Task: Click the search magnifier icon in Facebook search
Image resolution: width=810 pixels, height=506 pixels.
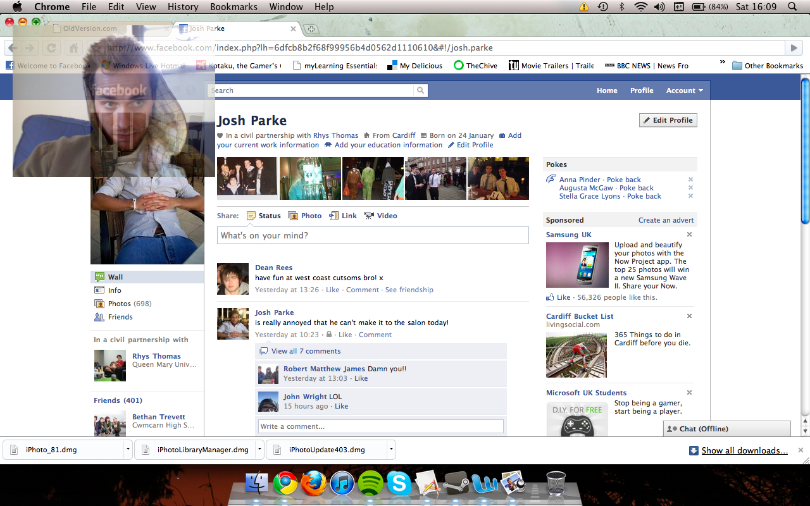Action: pos(420,90)
